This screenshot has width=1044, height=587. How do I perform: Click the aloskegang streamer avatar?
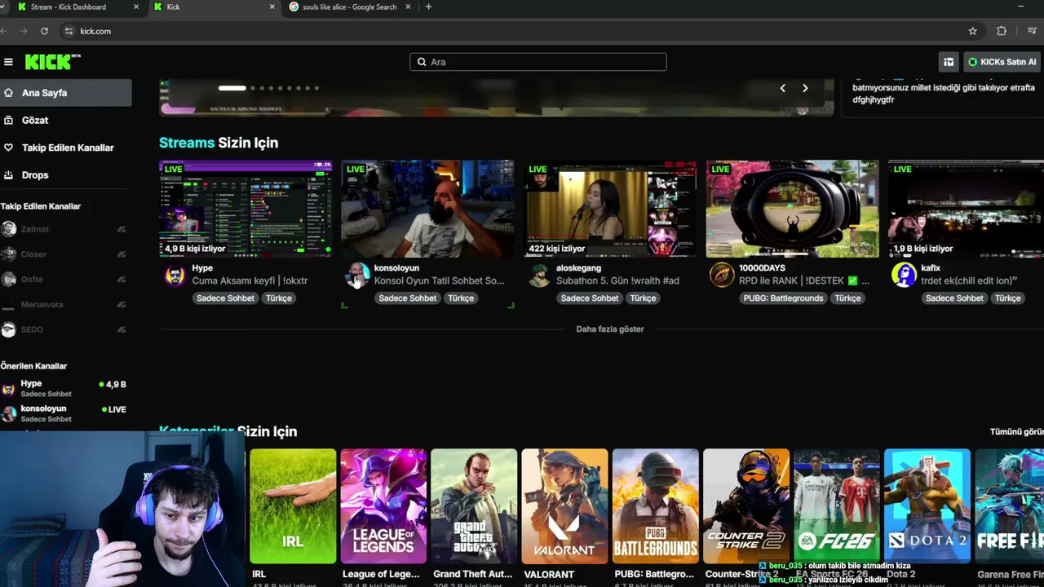(x=539, y=276)
